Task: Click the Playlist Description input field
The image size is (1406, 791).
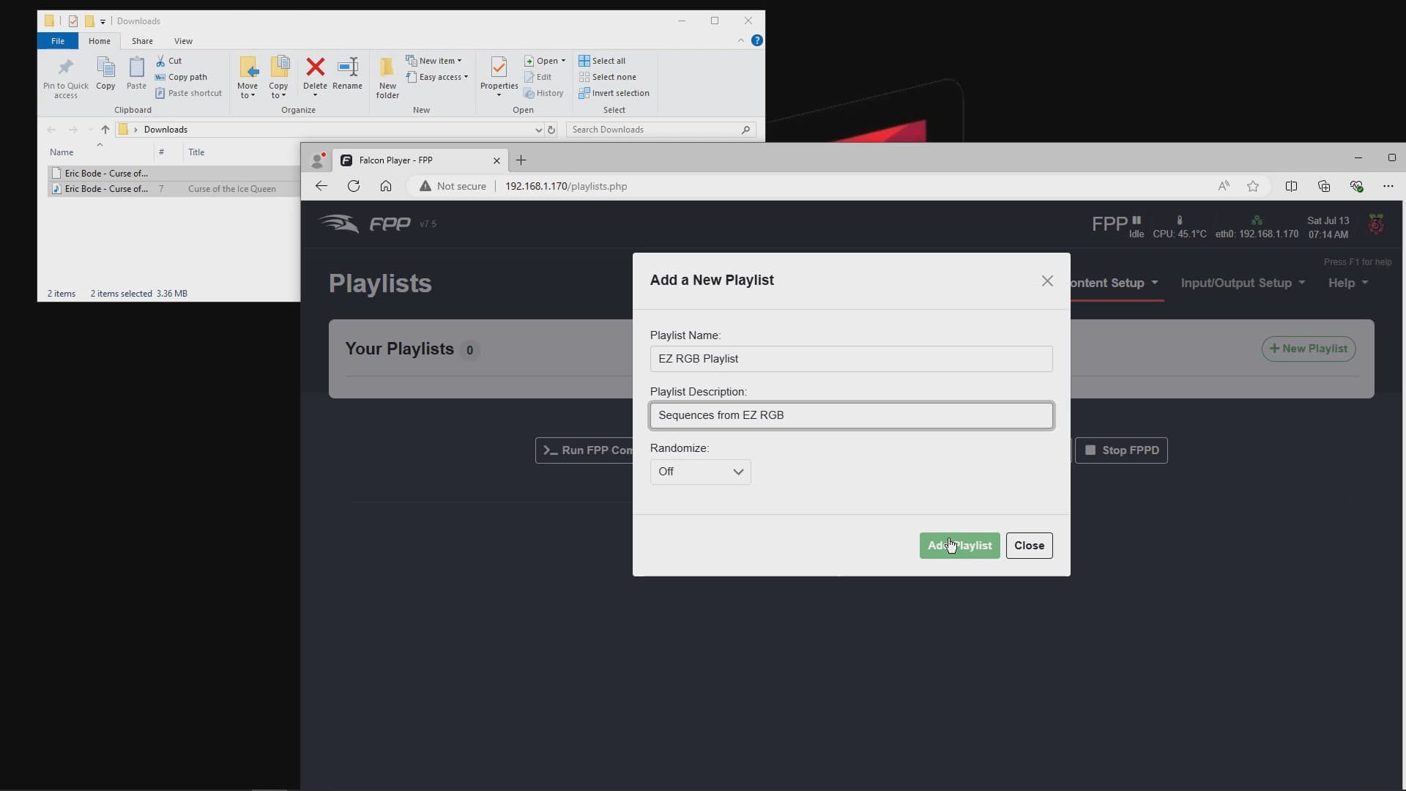Action: 851,415
